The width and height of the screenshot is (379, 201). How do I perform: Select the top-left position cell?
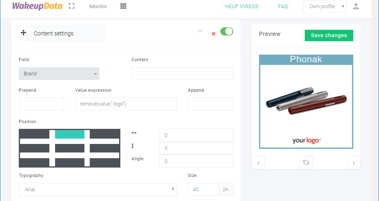[34, 134]
